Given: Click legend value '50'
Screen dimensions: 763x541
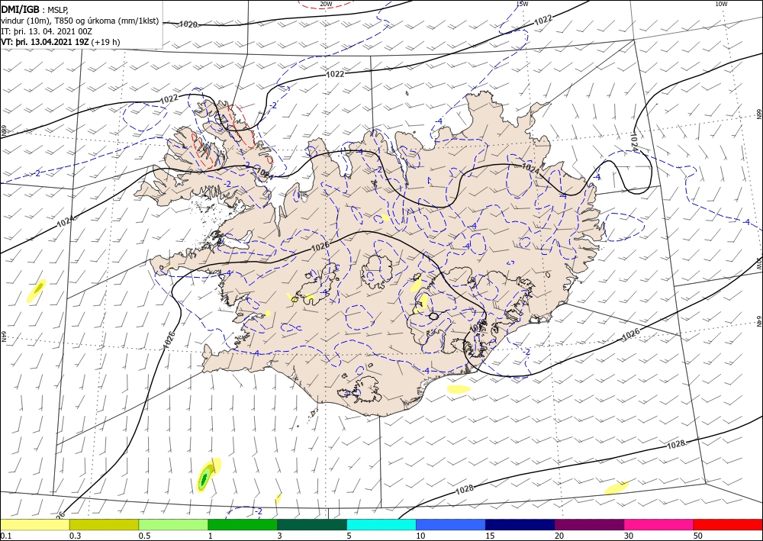Looking at the screenshot, I should pos(698,536).
